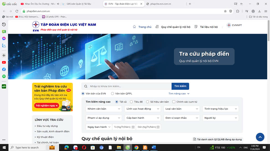Reload the current page
The image size is (270, 151).
click(x=17, y=11)
